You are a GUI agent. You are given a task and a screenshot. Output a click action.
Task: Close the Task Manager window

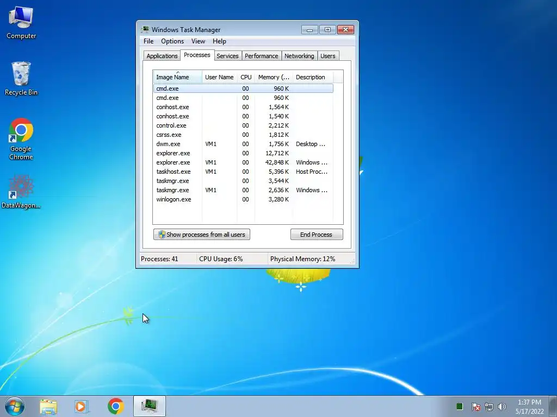click(x=345, y=30)
